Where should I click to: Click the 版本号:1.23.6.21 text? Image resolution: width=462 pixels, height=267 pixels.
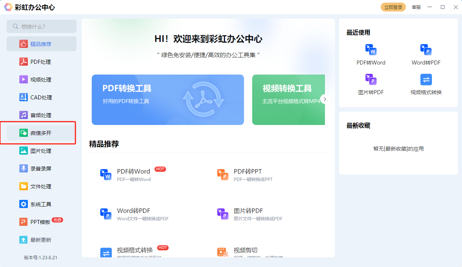pyautogui.click(x=41, y=258)
